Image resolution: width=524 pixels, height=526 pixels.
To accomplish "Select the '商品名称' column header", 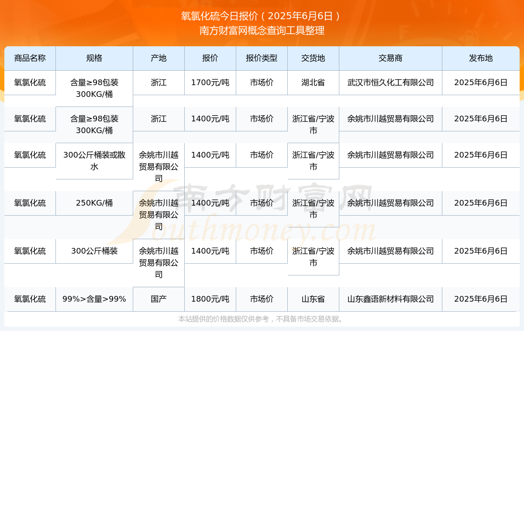I will tap(30, 58).
